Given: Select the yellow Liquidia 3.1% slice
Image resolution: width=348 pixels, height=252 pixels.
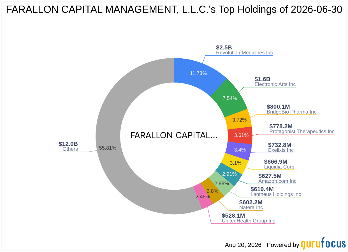Looking at the screenshot, I should pos(236,163).
